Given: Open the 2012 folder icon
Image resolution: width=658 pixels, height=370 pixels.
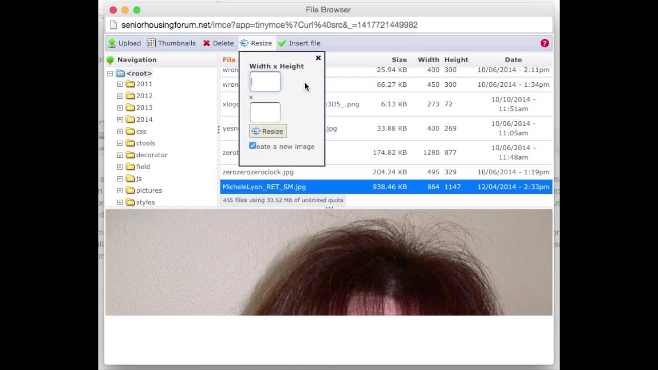Looking at the screenshot, I should [x=130, y=96].
